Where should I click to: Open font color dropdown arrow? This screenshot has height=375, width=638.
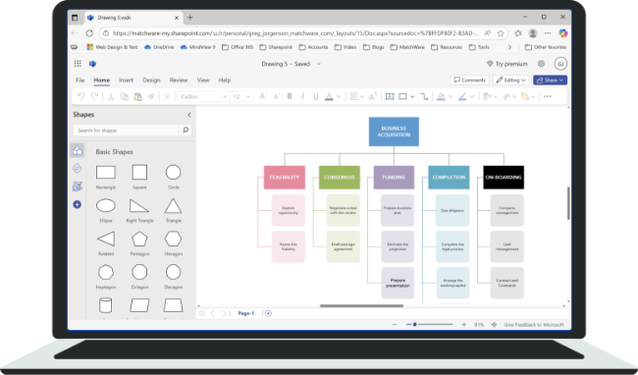[x=338, y=97]
